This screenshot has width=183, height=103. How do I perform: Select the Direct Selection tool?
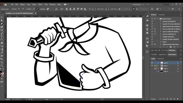point(2,21)
